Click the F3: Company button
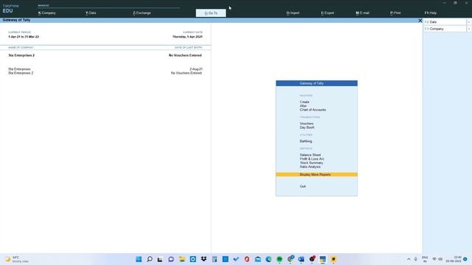The width and height of the screenshot is (472, 265). pyautogui.click(x=445, y=29)
